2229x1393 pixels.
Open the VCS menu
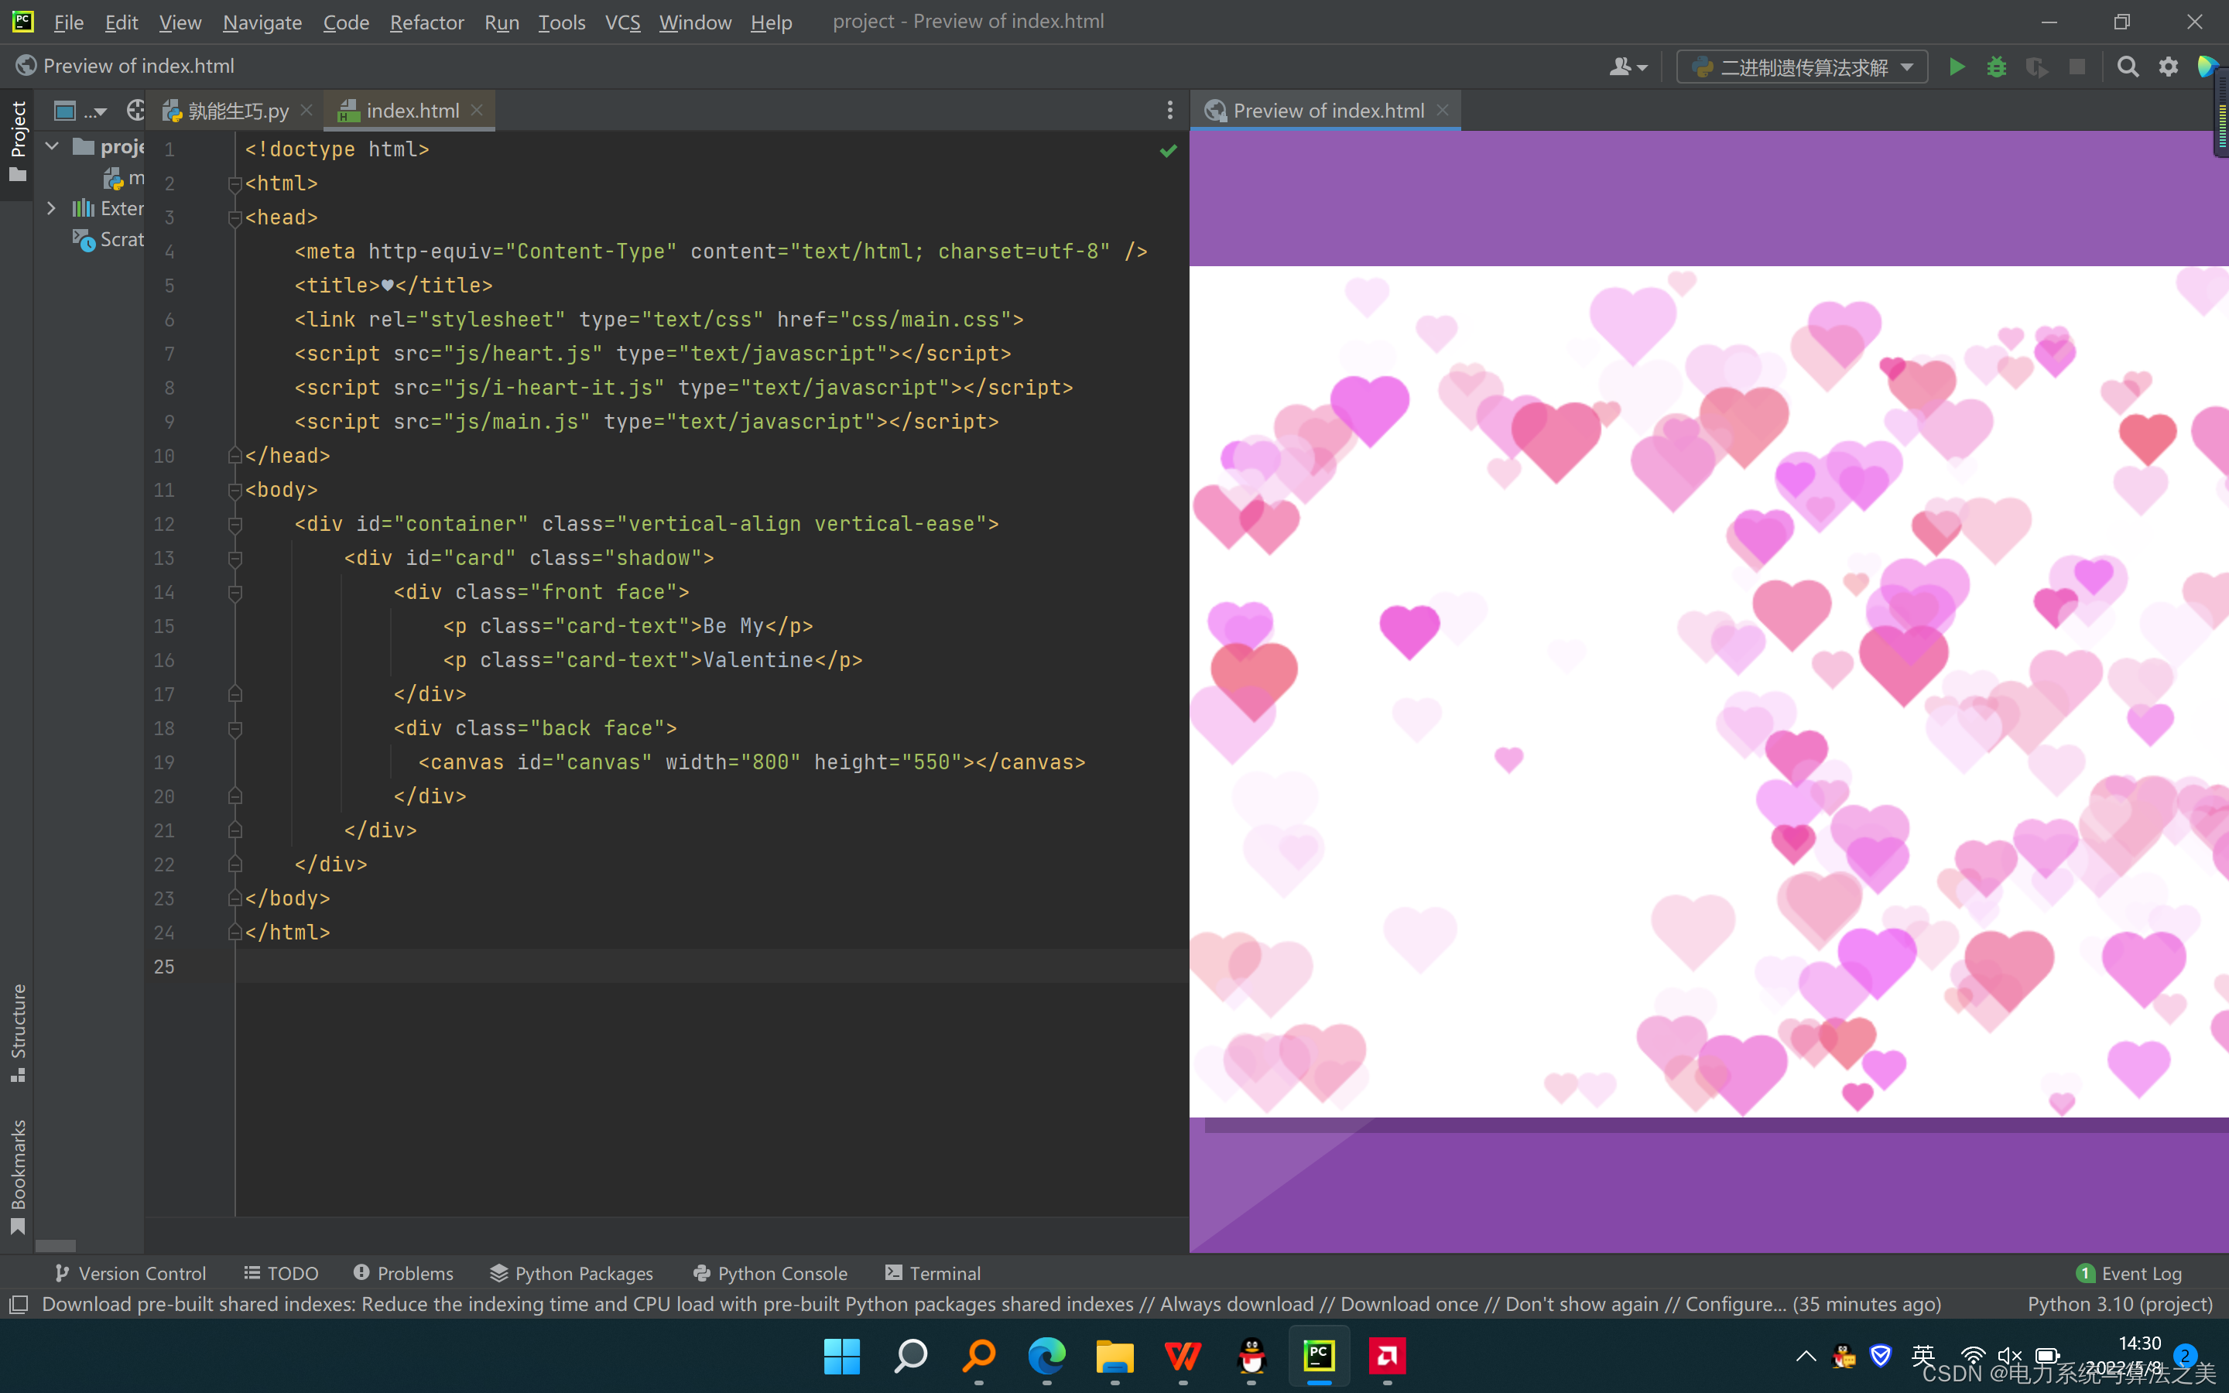click(x=621, y=22)
